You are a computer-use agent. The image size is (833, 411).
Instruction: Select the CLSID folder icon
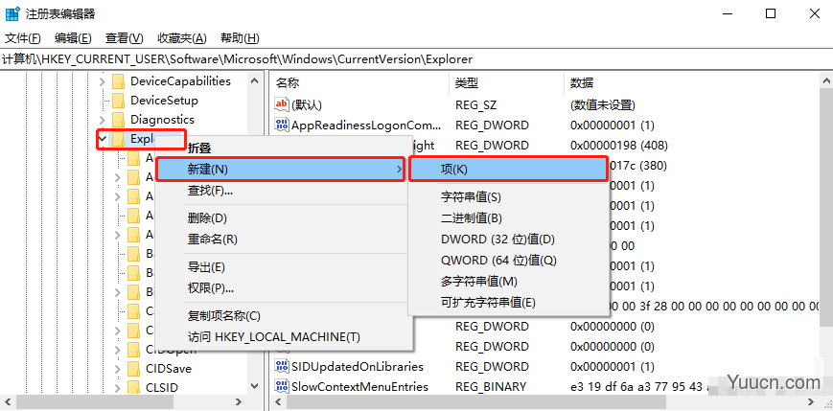coord(133,387)
